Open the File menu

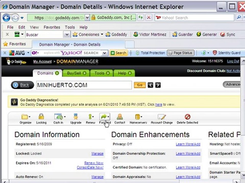(10, 27)
